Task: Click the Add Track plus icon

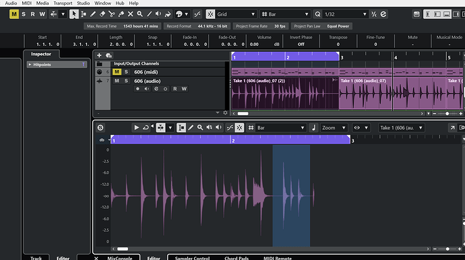Action: click(99, 55)
